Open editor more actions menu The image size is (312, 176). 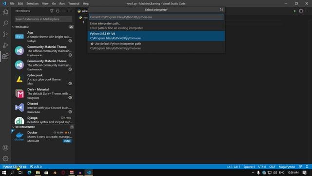click(x=307, y=11)
